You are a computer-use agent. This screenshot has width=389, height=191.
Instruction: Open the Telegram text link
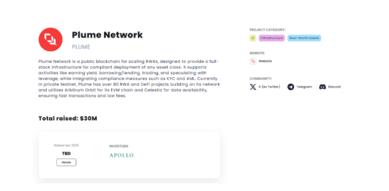304,87
